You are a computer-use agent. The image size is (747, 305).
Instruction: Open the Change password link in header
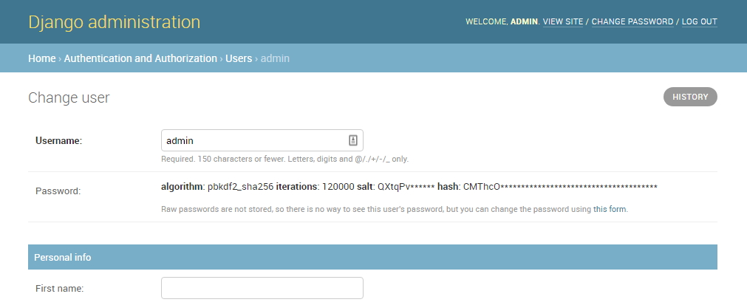[x=632, y=22]
